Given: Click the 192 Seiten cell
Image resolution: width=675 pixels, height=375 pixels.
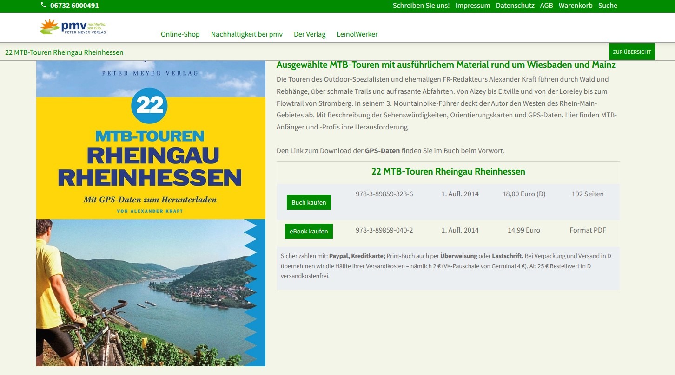Looking at the screenshot, I should pyautogui.click(x=588, y=194).
